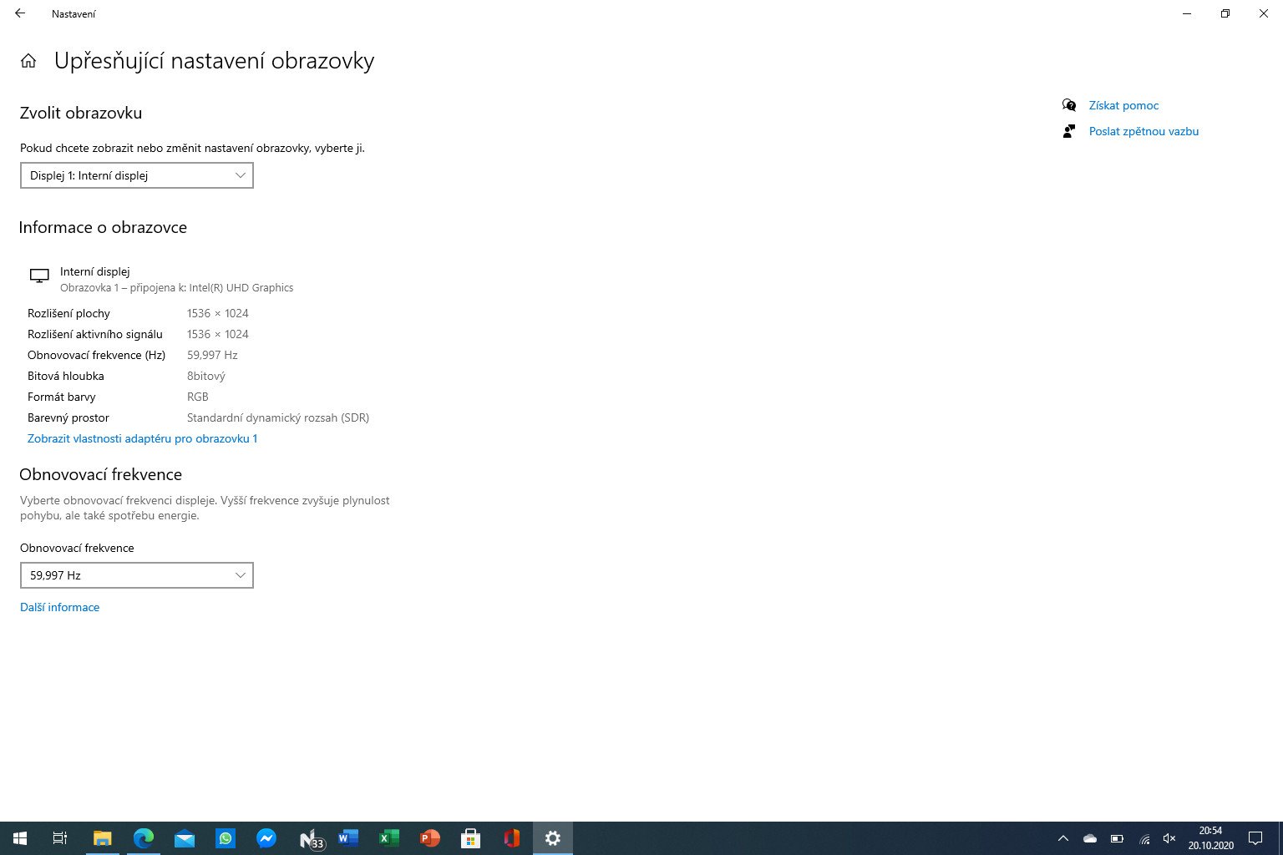
Task: Restore down the Nastavení window
Action: (x=1225, y=13)
